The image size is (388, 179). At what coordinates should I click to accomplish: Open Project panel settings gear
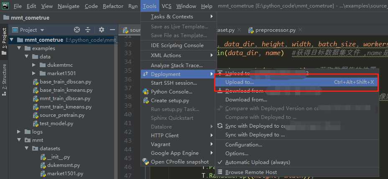tap(101, 30)
